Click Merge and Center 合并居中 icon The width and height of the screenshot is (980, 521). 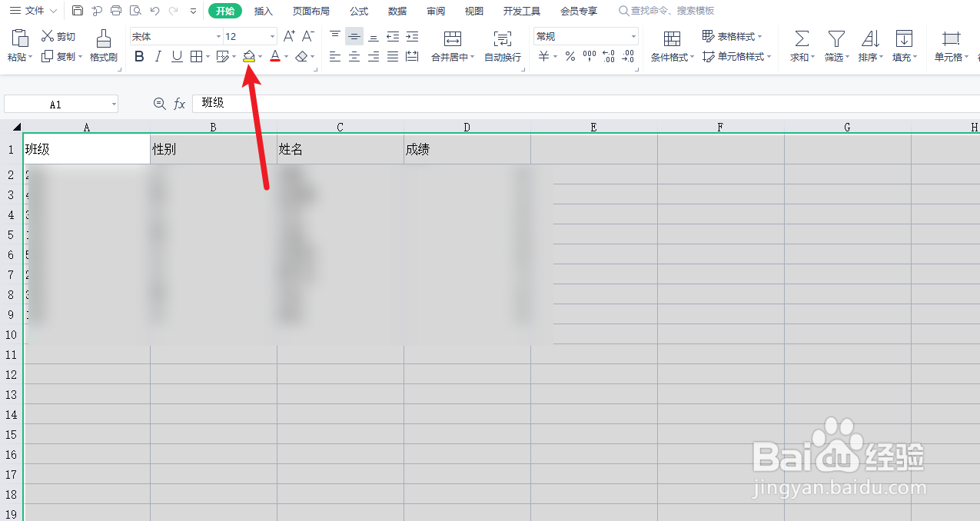click(x=453, y=38)
